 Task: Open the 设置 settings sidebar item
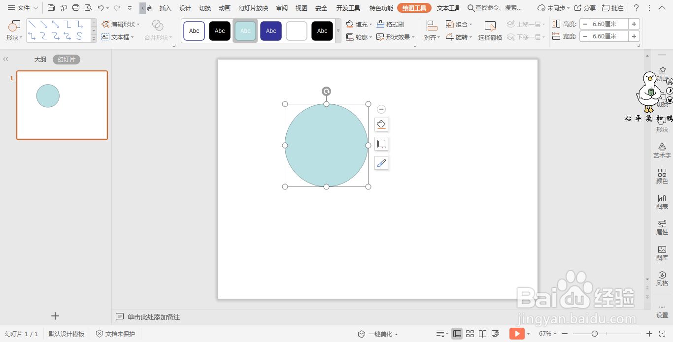pyautogui.click(x=662, y=311)
